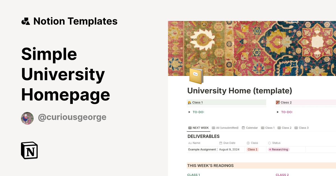Open the Class 2 database view
This screenshot has height=176, width=336.
point(285,128)
